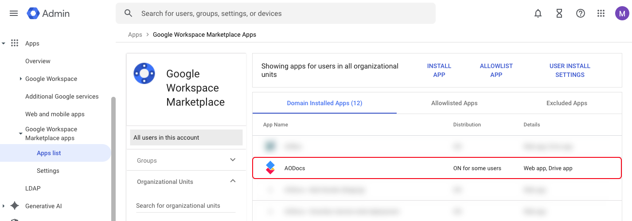Collapse the Organizational Units chevron
Screen dimensions: 632x221
coord(233,181)
